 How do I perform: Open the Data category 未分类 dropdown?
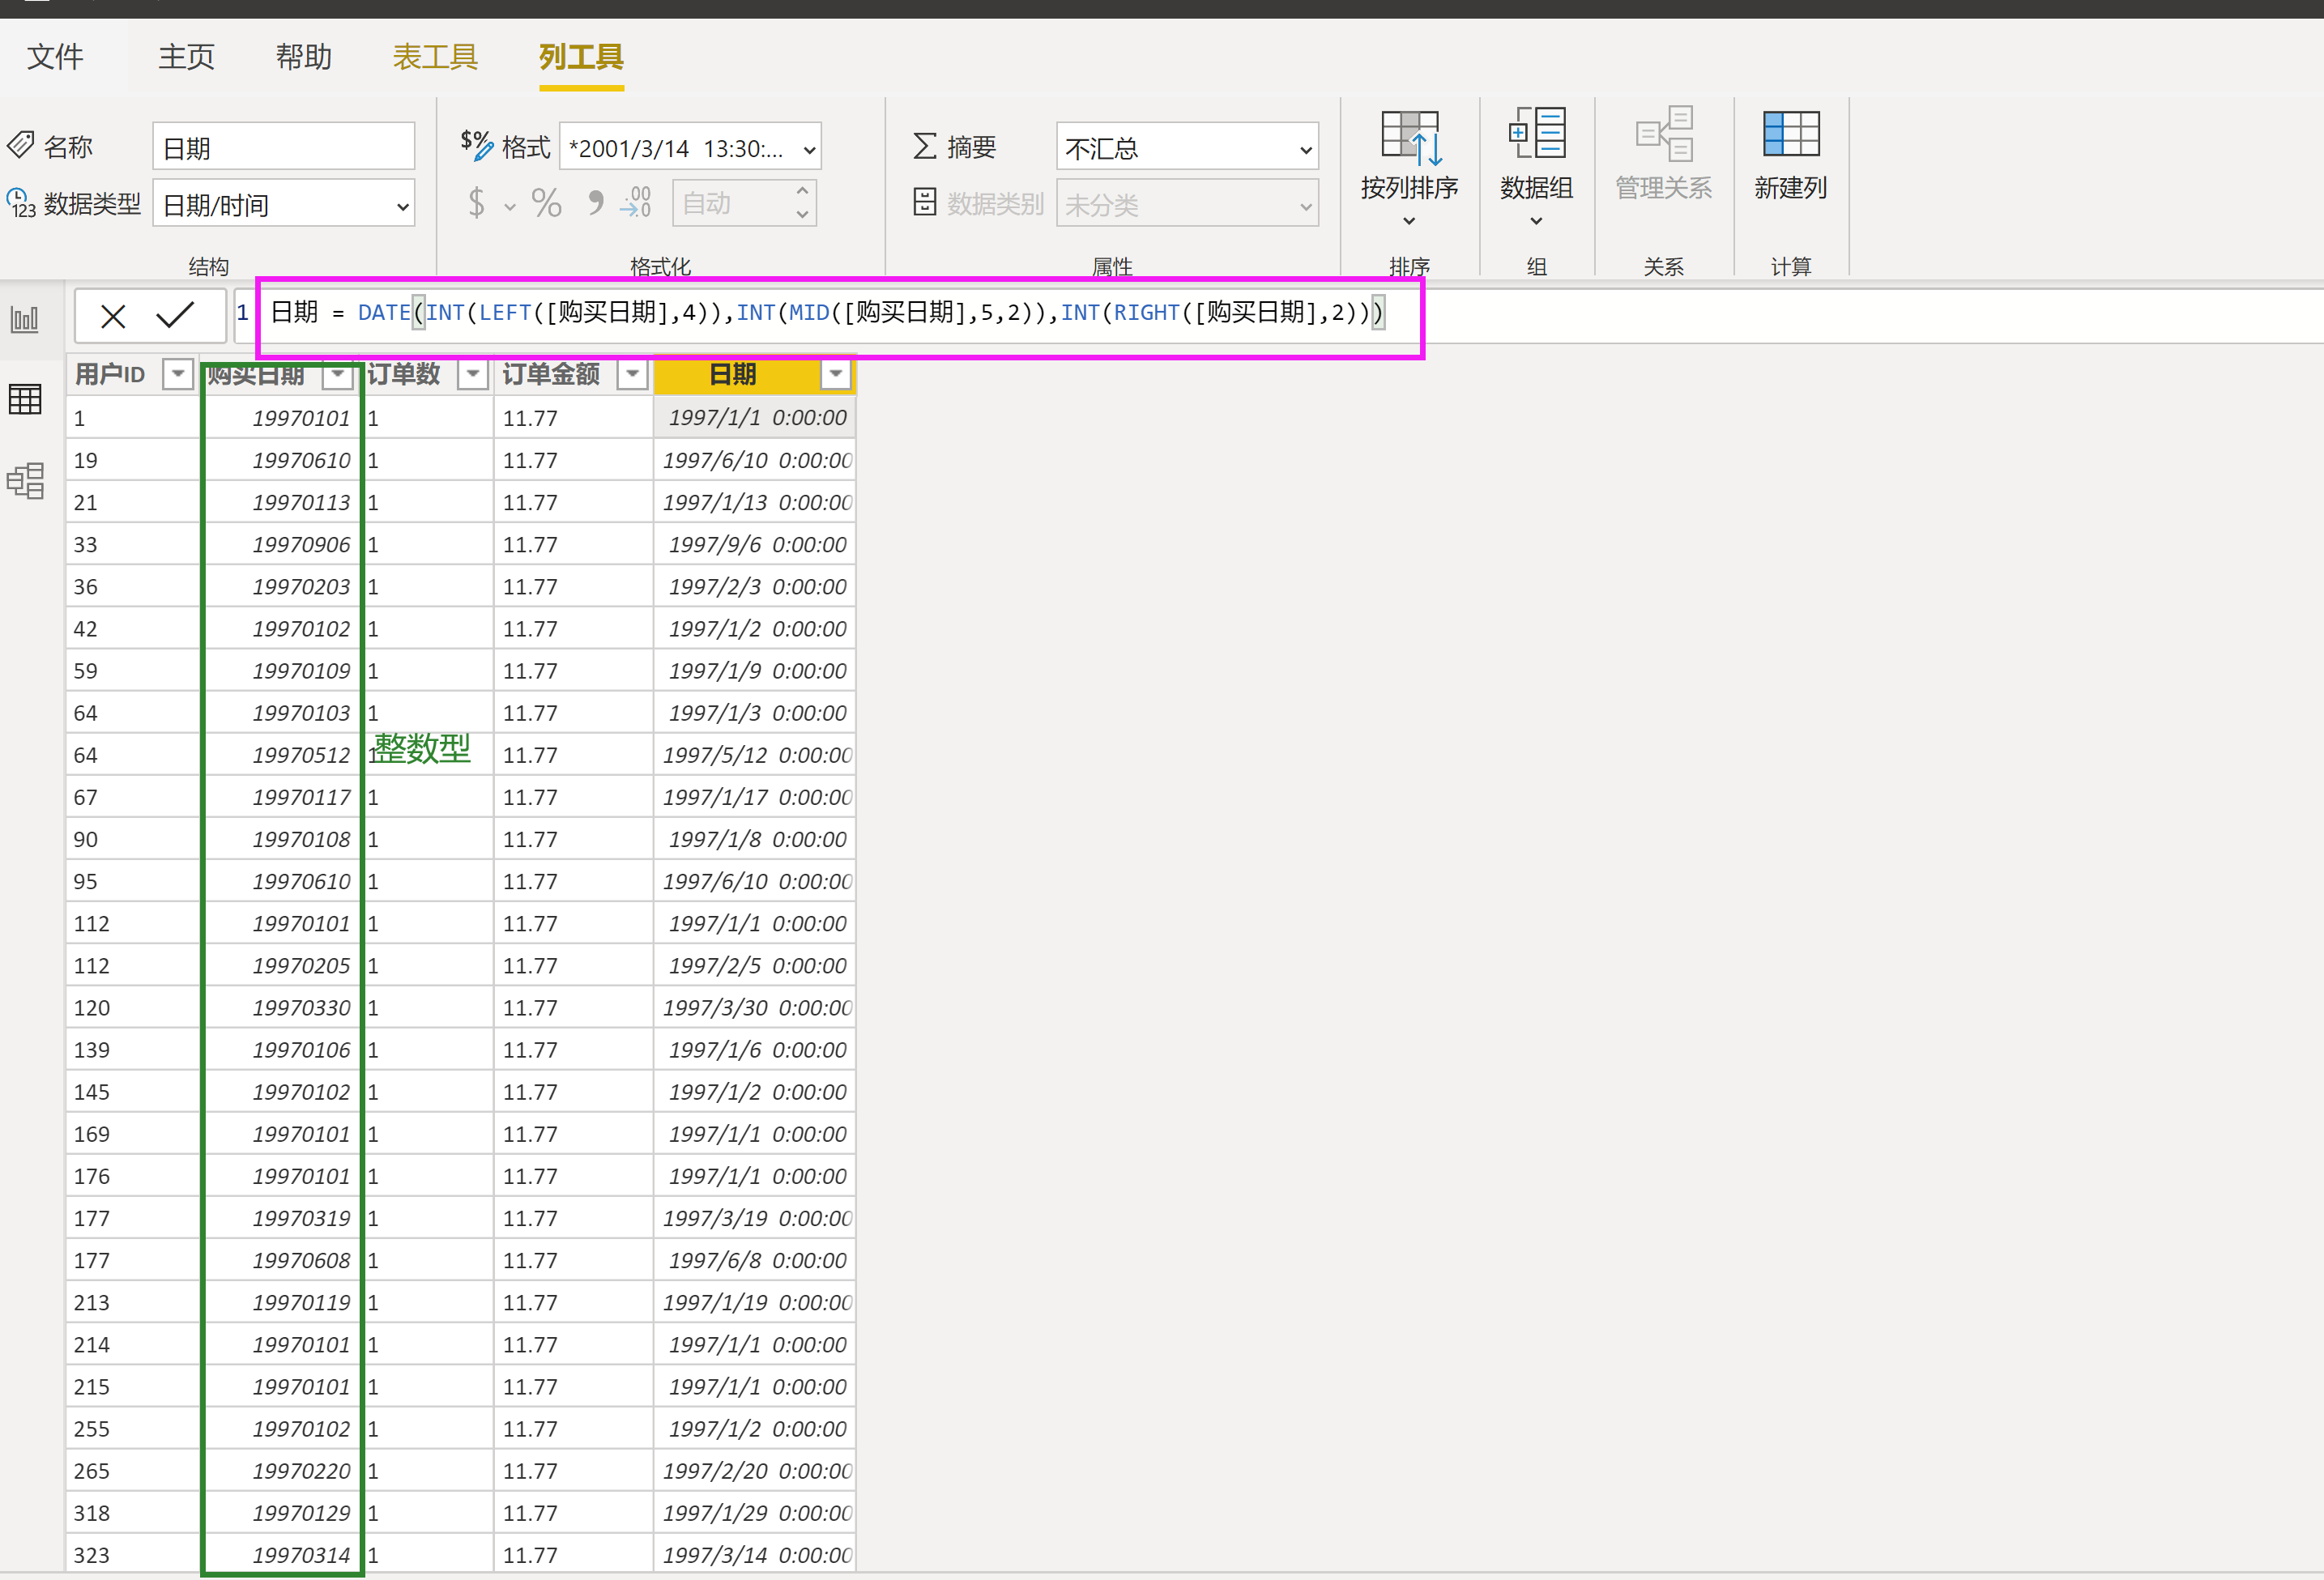(x=1187, y=204)
